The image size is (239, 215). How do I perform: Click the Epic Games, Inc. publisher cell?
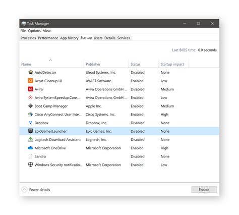click(99, 131)
